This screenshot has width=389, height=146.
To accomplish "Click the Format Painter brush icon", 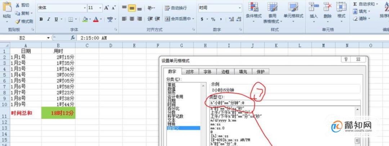I will [18, 22].
